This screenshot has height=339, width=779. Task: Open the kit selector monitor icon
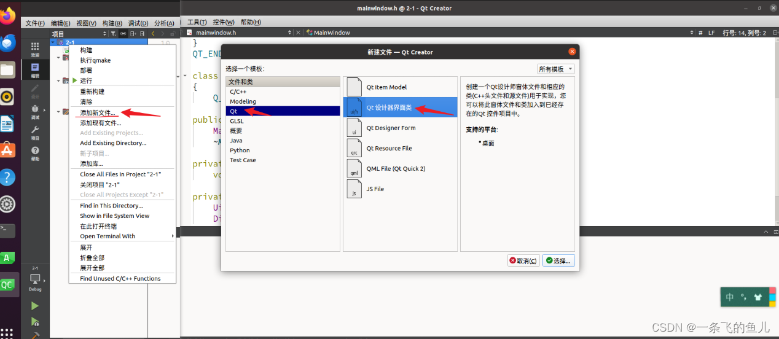coord(35,279)
